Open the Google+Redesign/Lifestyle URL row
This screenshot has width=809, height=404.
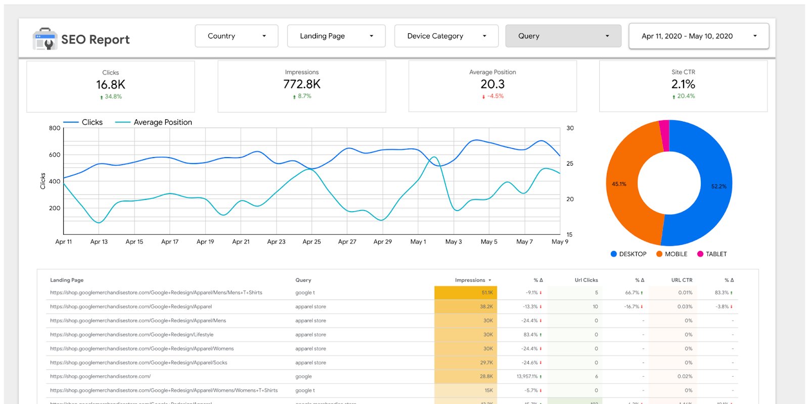coord(131,335)
